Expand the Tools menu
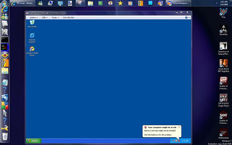The width and height of the screenshot is (232, 145). [55, 17]
